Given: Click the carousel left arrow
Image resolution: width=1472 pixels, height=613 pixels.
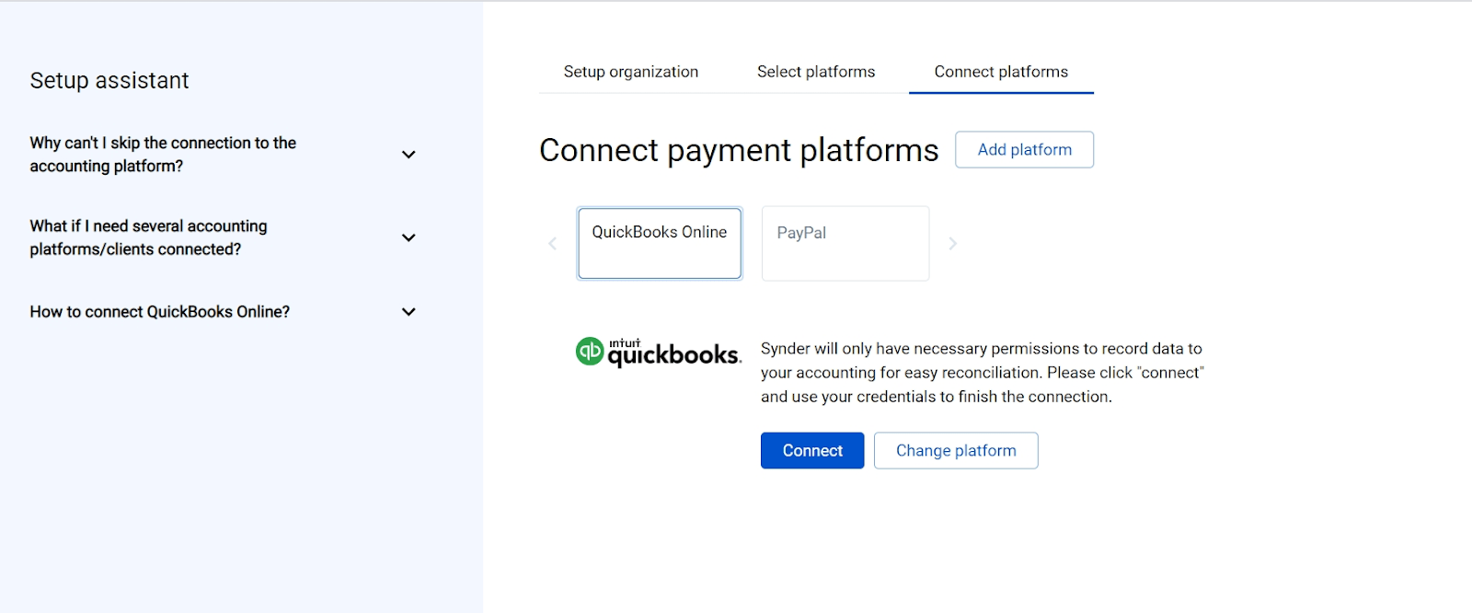Looking at the screenshot, I should point(552,243).
